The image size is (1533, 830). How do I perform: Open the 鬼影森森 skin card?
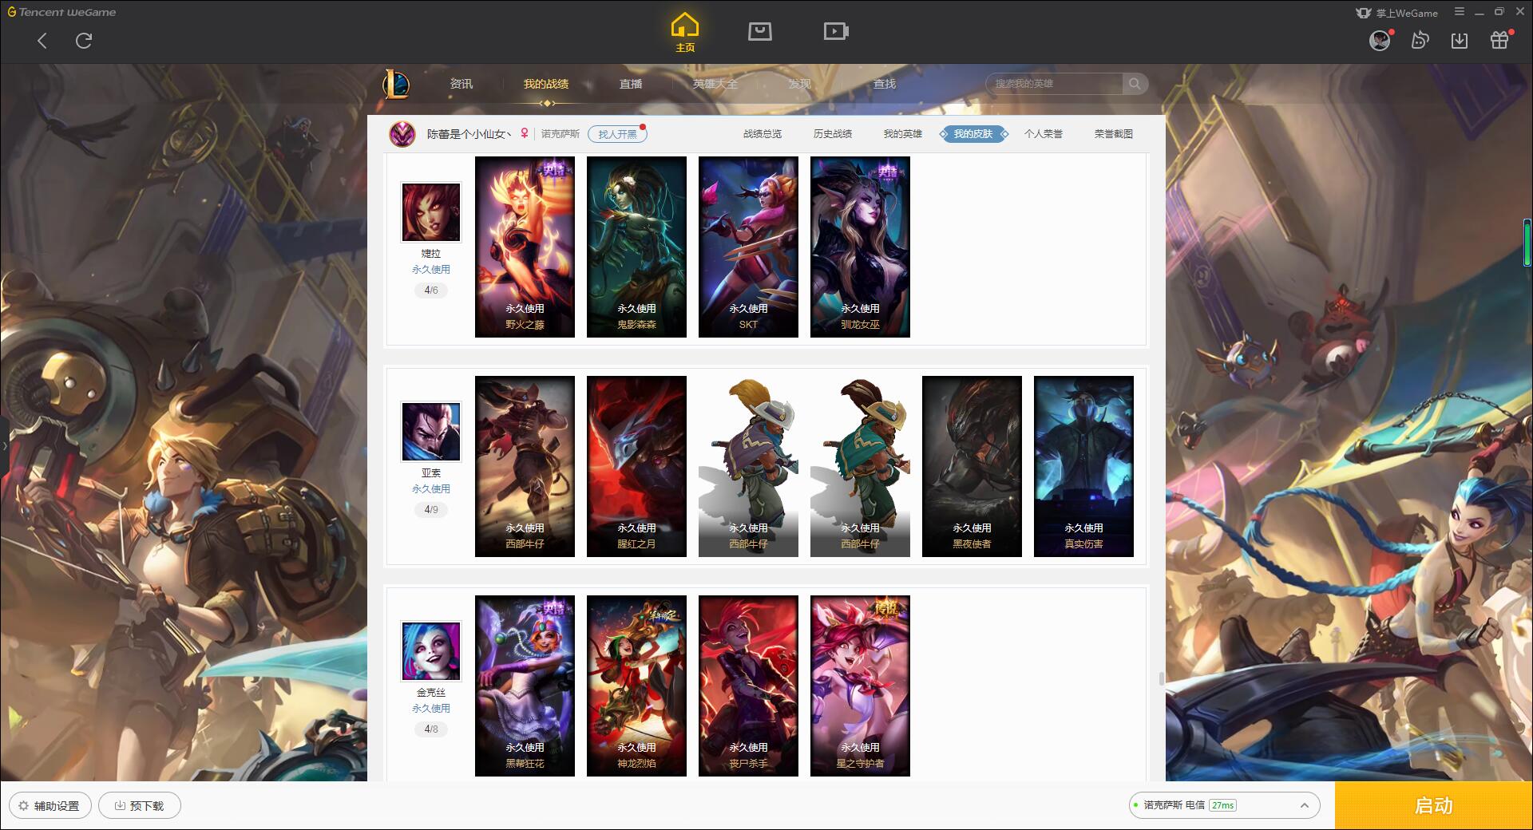coord(636,247)
